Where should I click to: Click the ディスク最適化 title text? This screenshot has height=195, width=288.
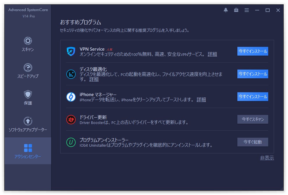click(93, 69)
